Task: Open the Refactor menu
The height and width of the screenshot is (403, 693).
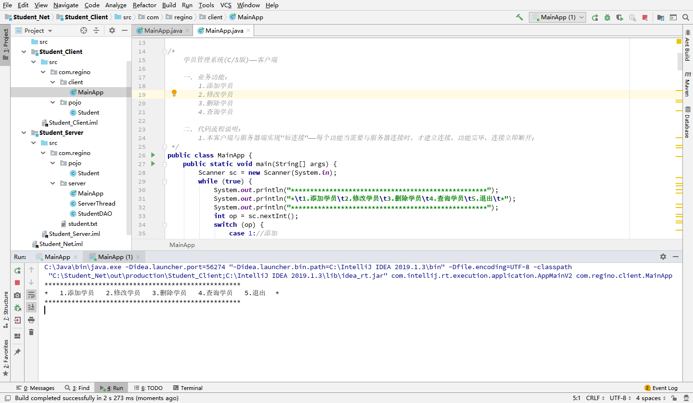Action: point(144,5)
